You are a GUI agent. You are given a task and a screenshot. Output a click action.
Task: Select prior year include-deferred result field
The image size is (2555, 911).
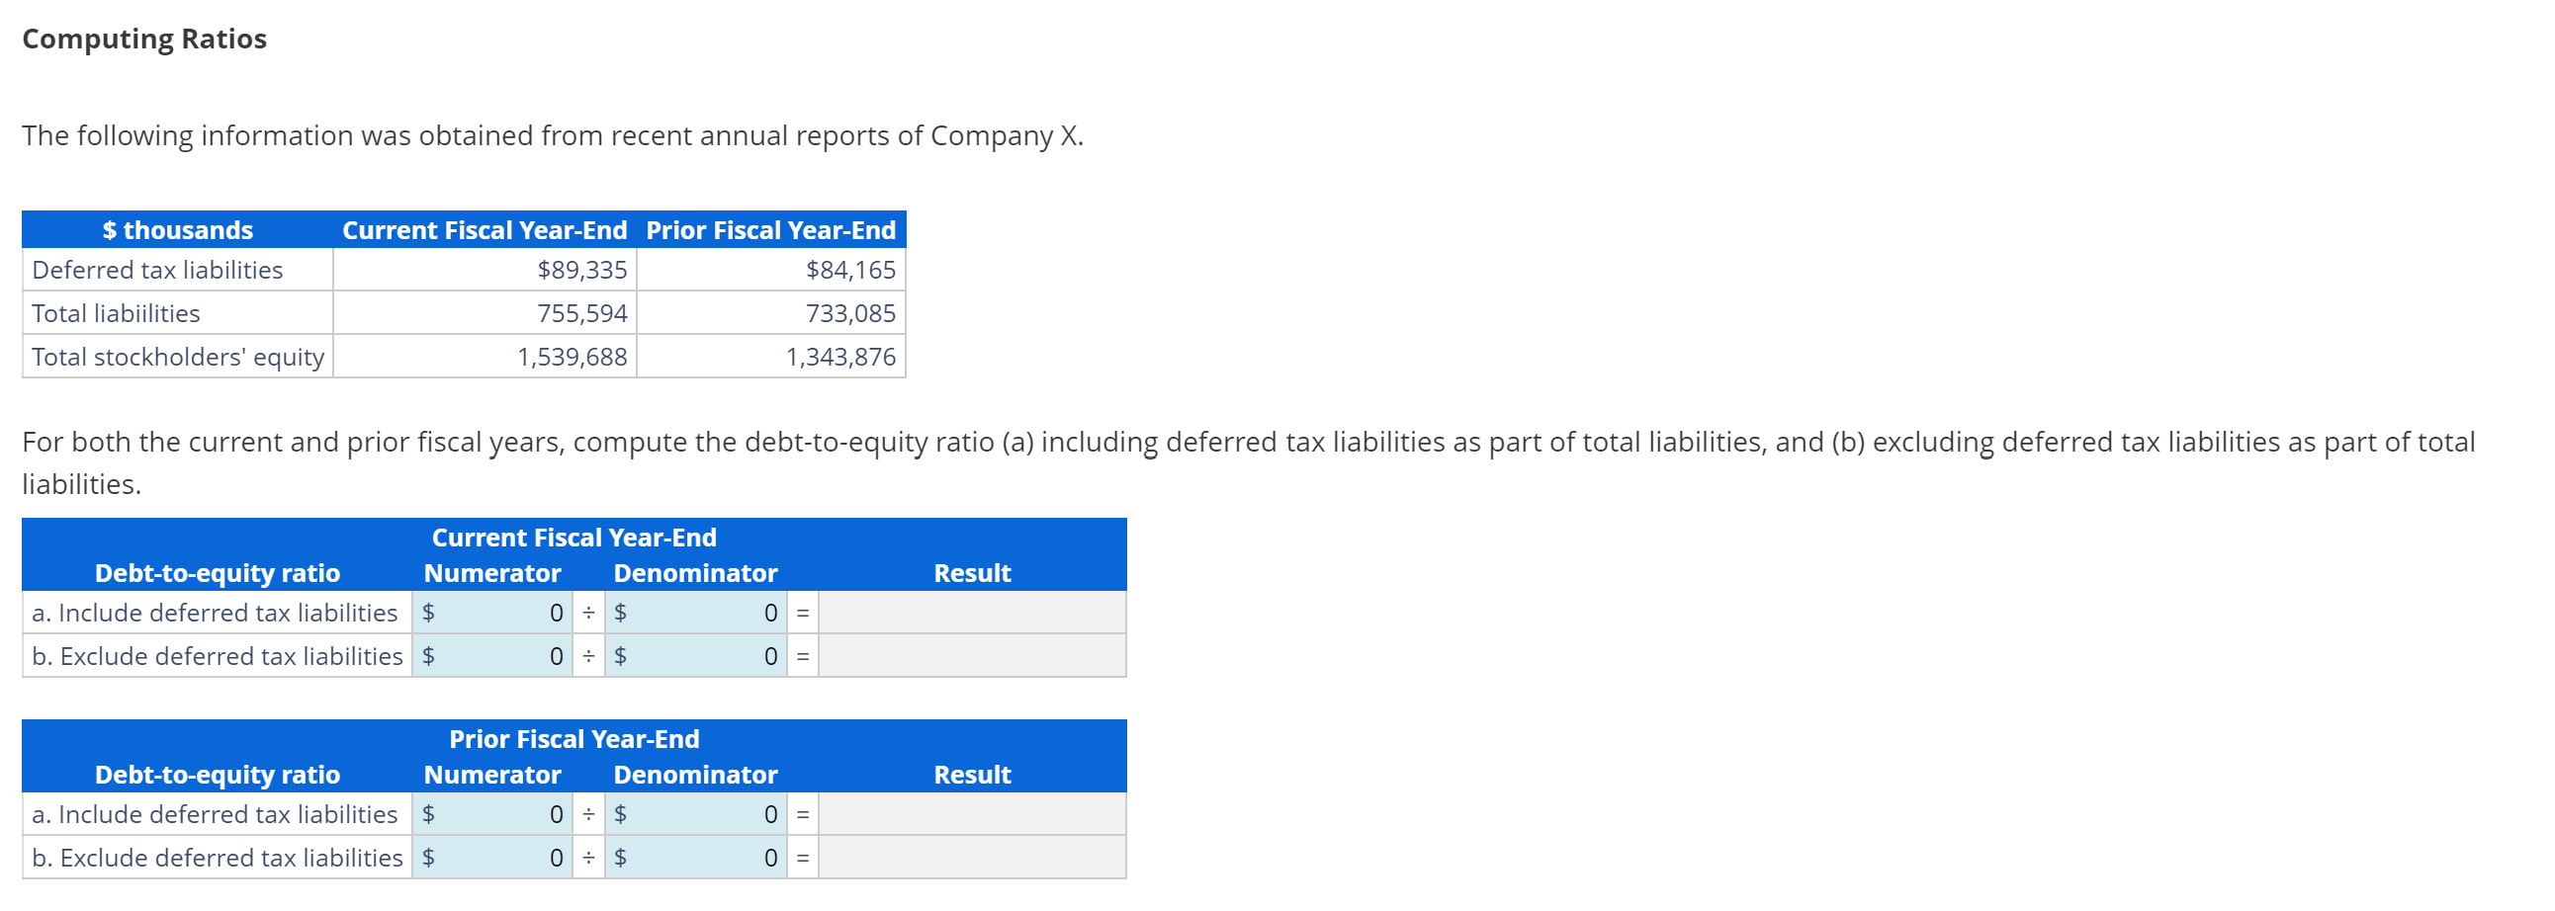pyautogui.click(x=972, y=814)
